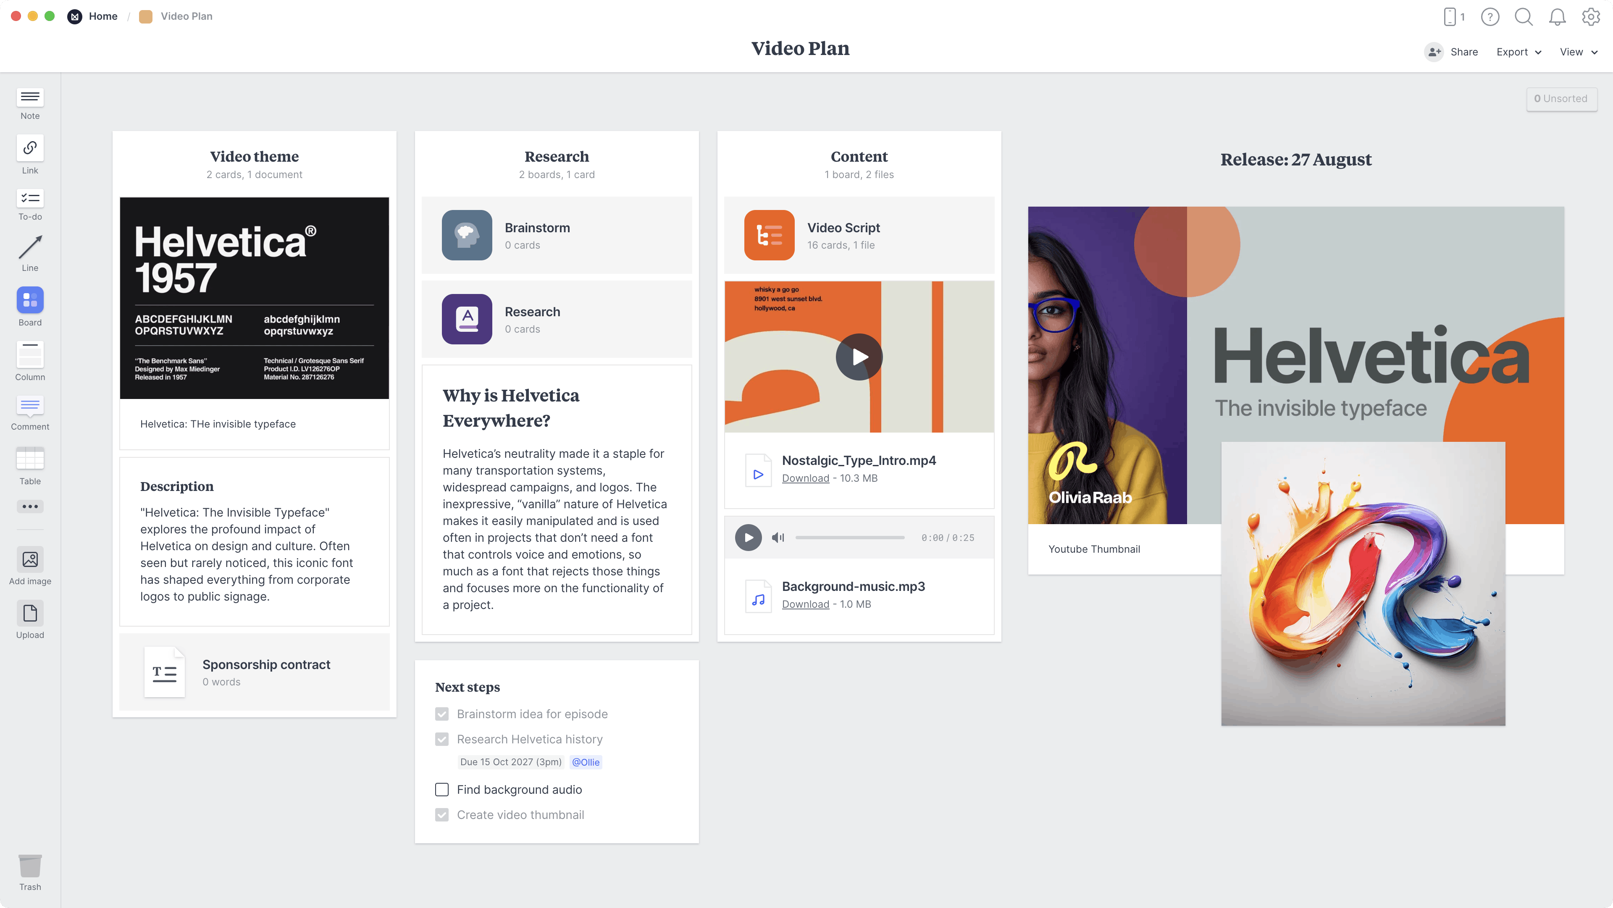The image size is (1613, 908).
Task: Expand the View dropdown
Action: click(x=1579, y=52)
